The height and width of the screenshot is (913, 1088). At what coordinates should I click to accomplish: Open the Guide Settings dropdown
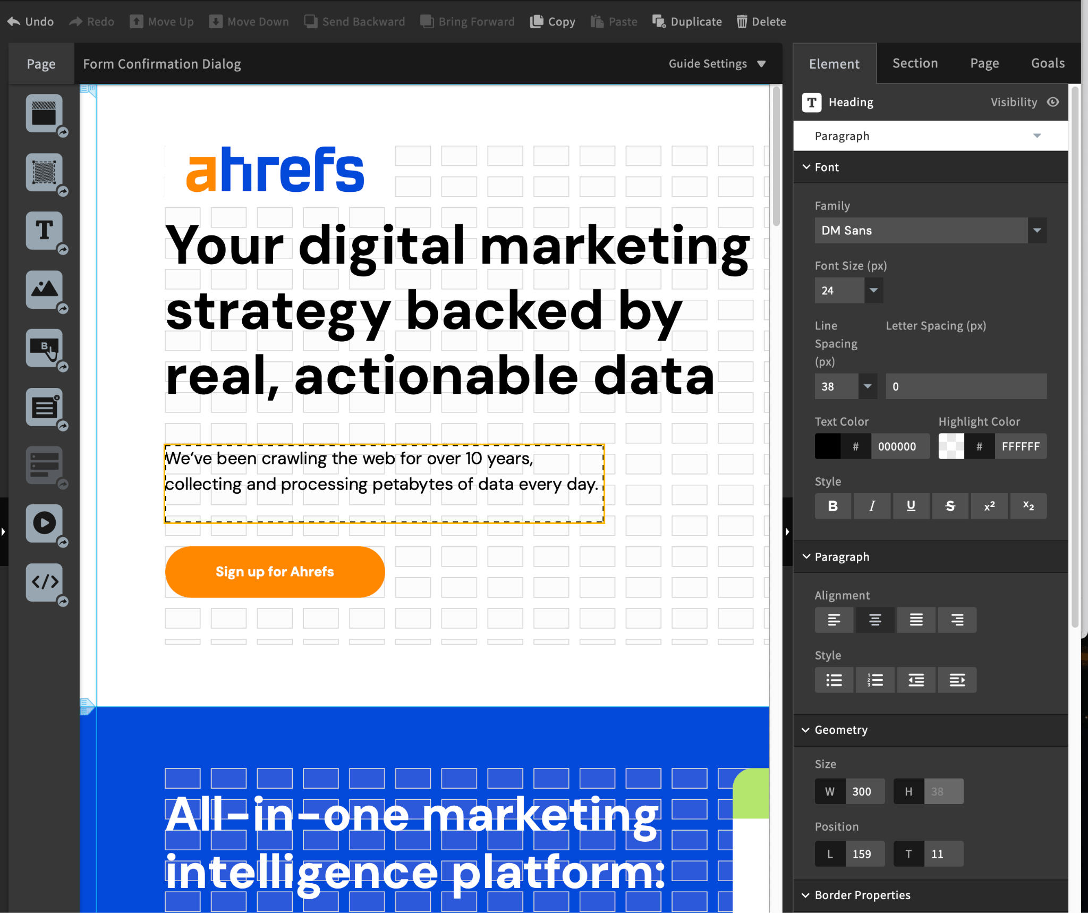pos(717,63)
